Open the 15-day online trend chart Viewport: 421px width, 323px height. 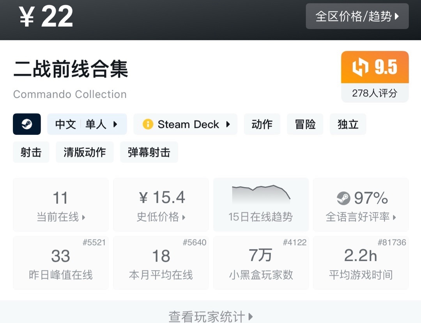pos(261,204)
